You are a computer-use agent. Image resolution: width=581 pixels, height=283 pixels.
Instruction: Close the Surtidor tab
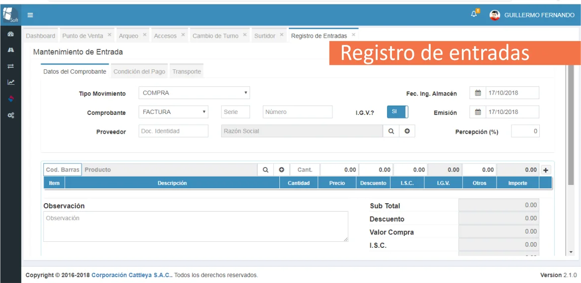(281, 35)
